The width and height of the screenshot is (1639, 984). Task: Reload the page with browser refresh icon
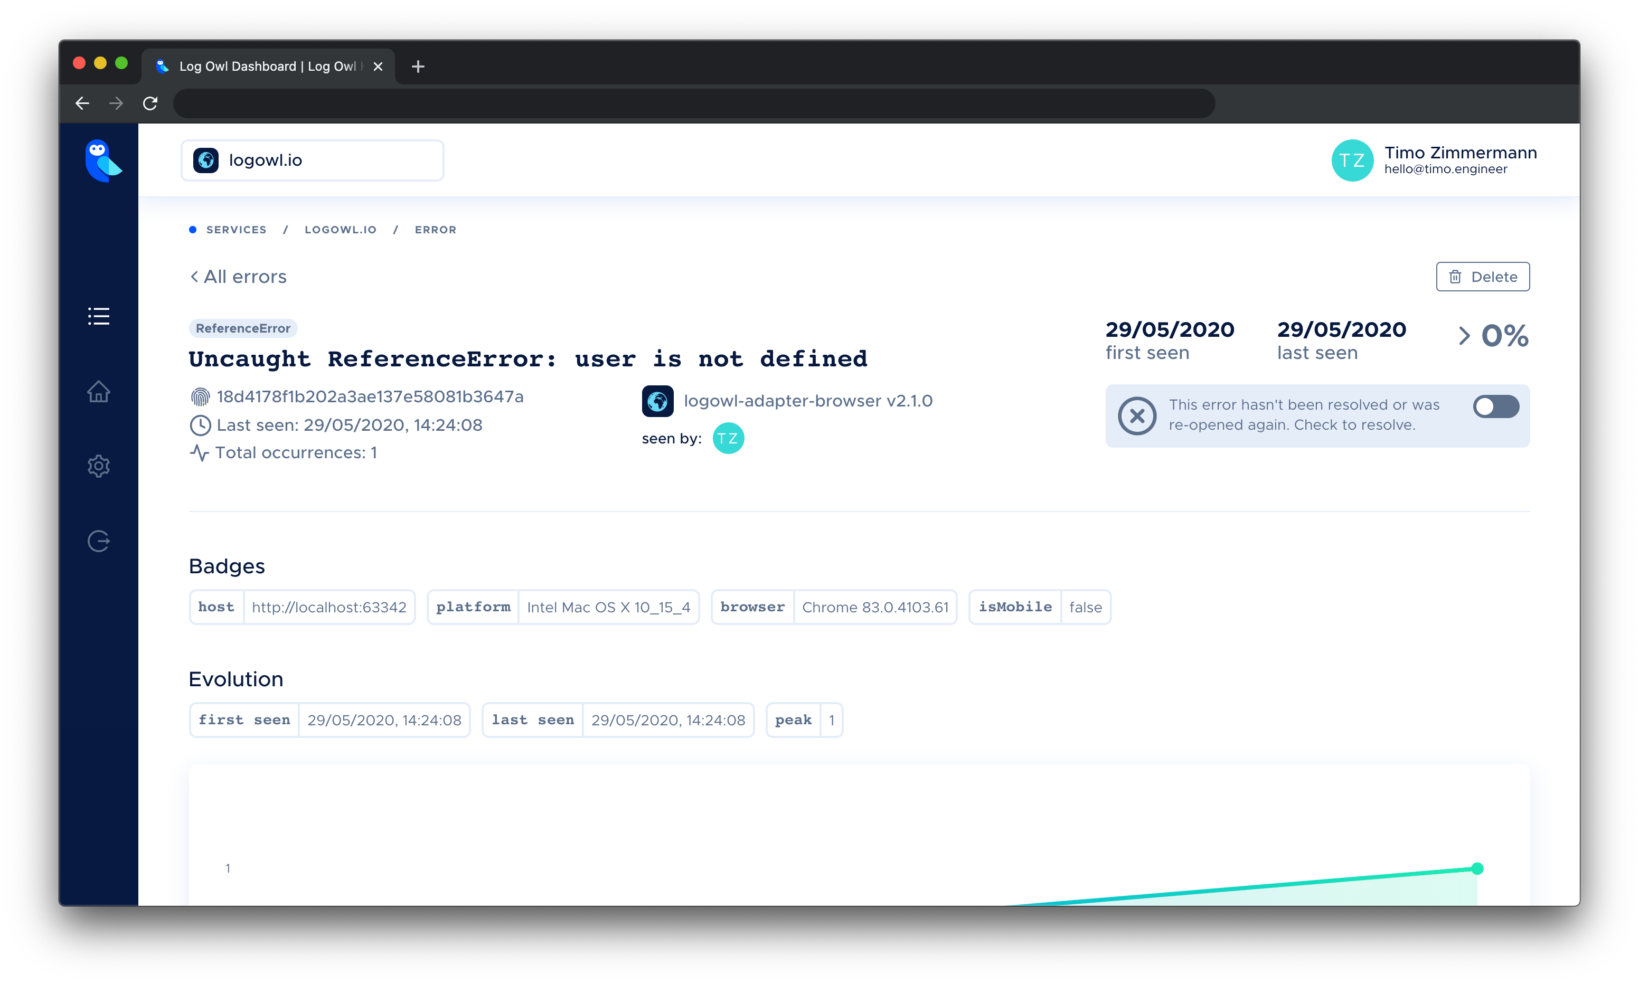tap(150, 103)
